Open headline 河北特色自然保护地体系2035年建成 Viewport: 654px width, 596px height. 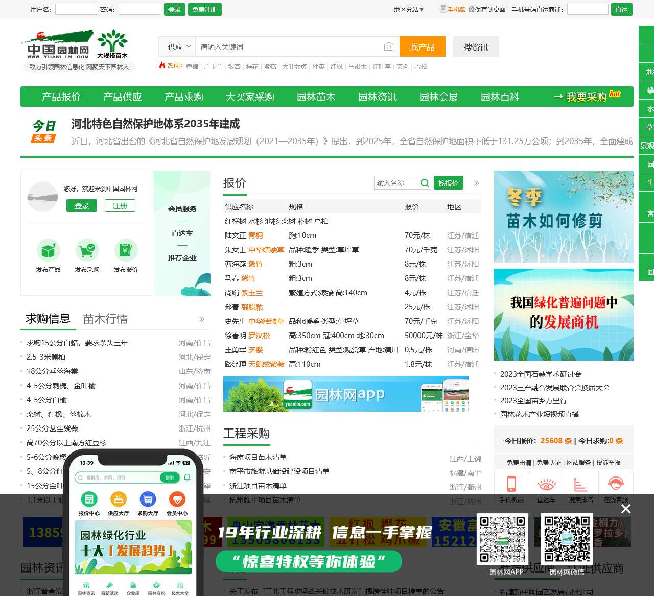[155, 124]
